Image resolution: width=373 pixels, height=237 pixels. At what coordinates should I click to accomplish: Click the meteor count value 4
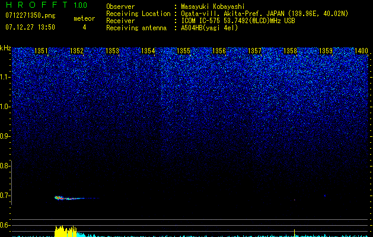(x=84, y=27)
